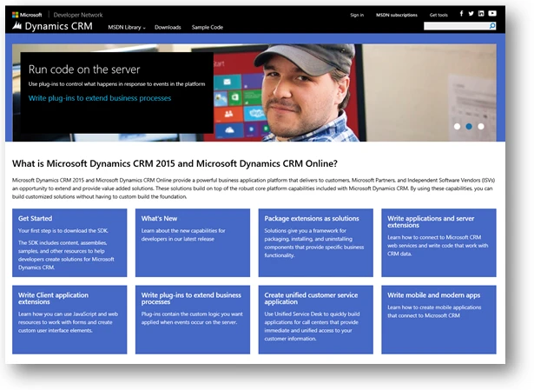
Task: Open the Twitter icon in header
Action: coord(471,13)
